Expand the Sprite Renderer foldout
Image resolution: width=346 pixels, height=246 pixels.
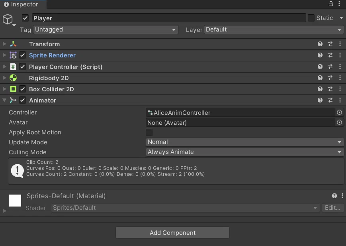[4, 55]
